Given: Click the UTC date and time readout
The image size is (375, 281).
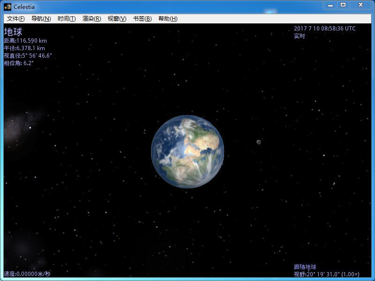Looking at the screenshot, I should [324, 29].
